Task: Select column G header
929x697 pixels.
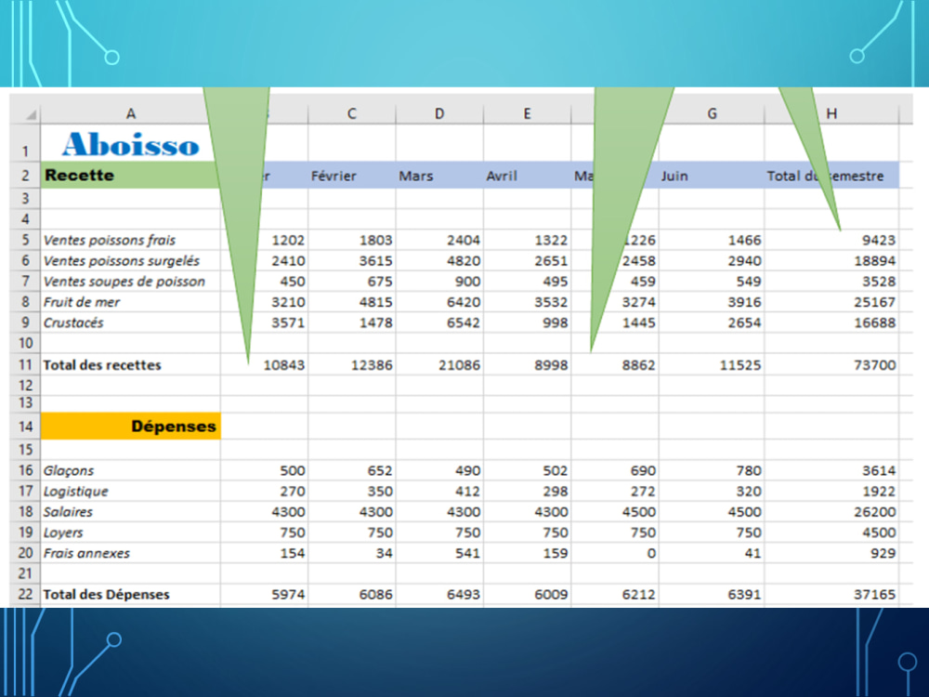Action: pyautogui.click(x=712, y=113)
